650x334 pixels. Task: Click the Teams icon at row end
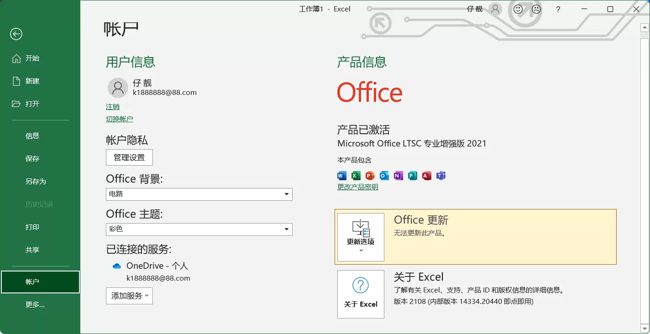(x=441, y=175)
